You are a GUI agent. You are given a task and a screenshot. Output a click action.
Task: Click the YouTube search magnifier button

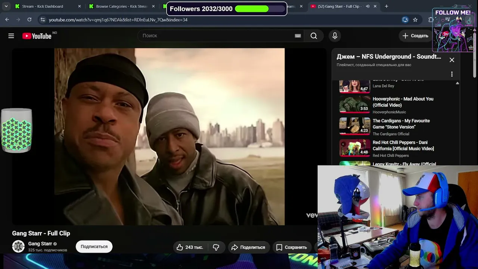[314, 36]
